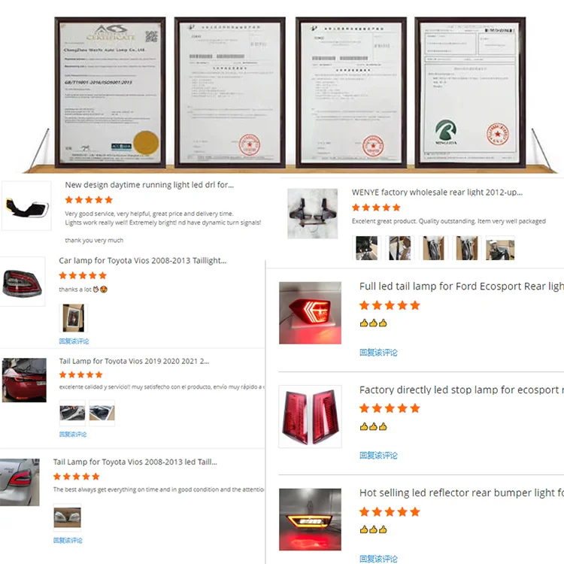
Task: Open the red car Vios 2019 product photo
Action: point(24,380)
